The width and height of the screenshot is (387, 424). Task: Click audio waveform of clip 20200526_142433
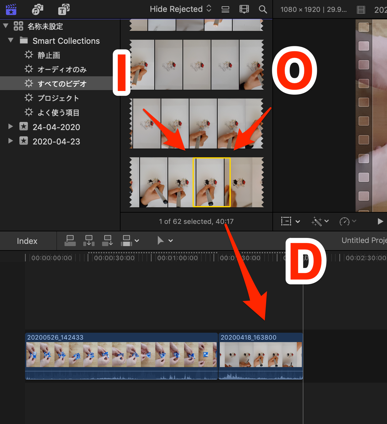coord(121,375)
